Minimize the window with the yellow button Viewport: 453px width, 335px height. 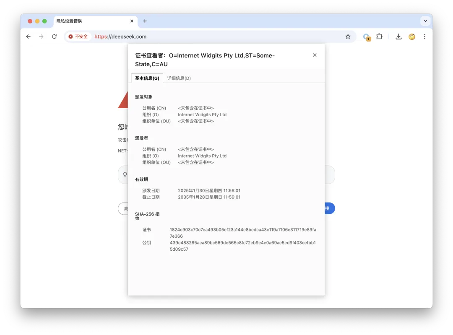click(x=37, y=21)
